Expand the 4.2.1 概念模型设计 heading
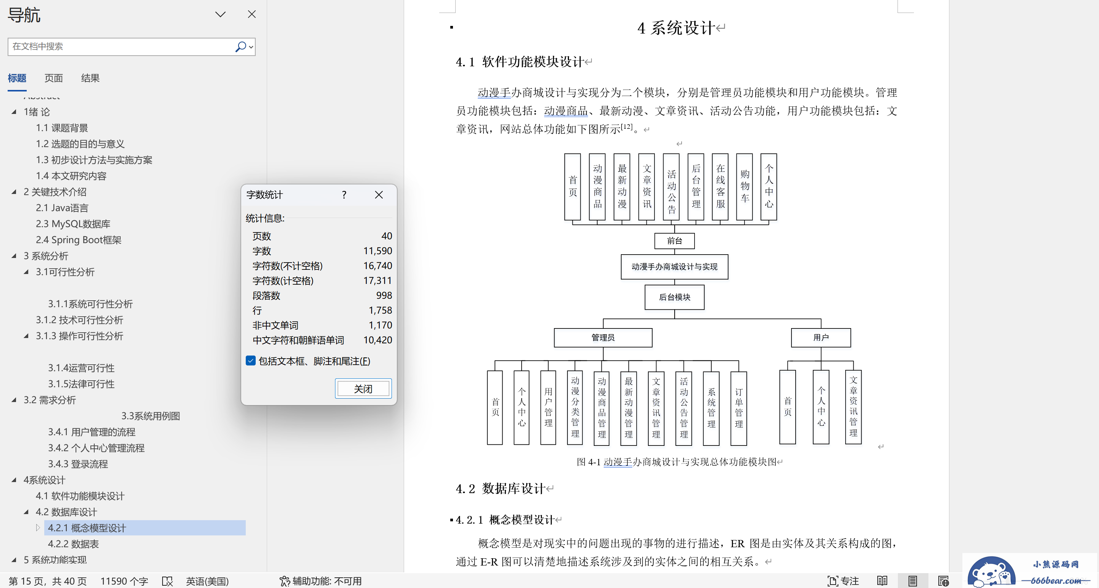The width and height of the screenshot is (1099, 588). pos(38,527)
